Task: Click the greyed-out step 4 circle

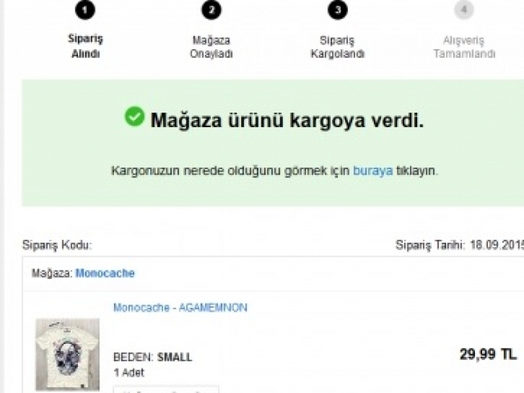Action: (x=464, y=10)
